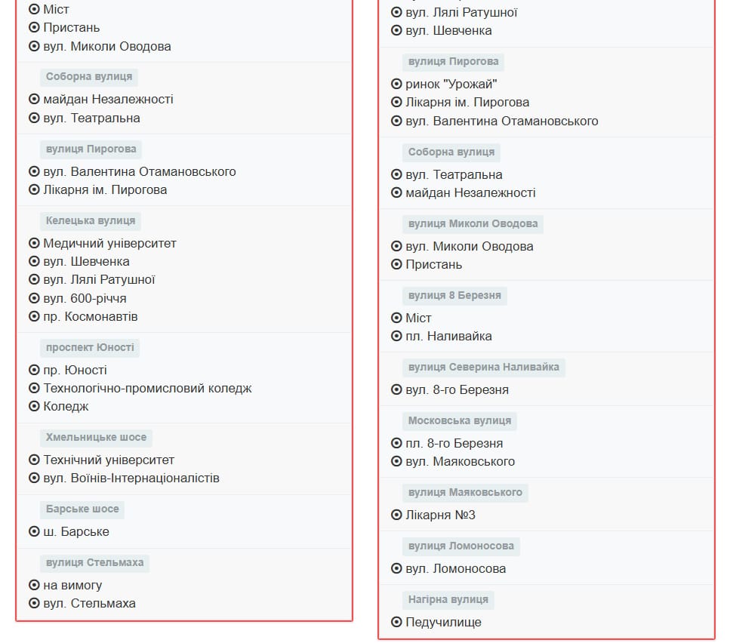Click the marker icon next to вул. Ломоносова

click(x=396, y=568)
